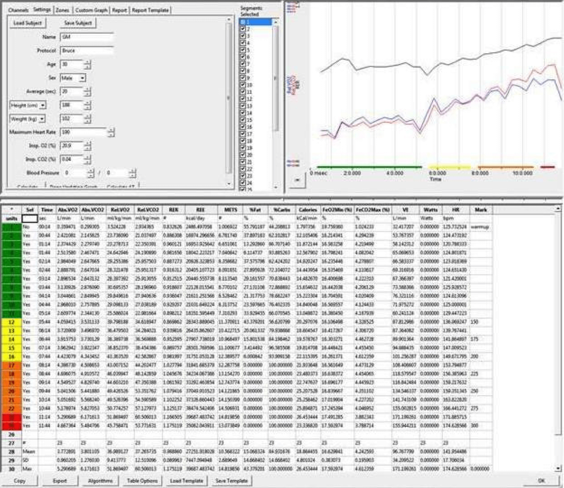Toggle segment 12 checkbox
This screenshot has width=564, height=488.
243,99
